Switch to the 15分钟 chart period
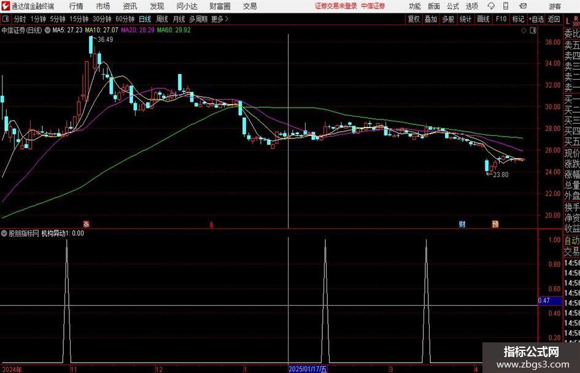The image size is (580, 373). [x=79, y=19]
